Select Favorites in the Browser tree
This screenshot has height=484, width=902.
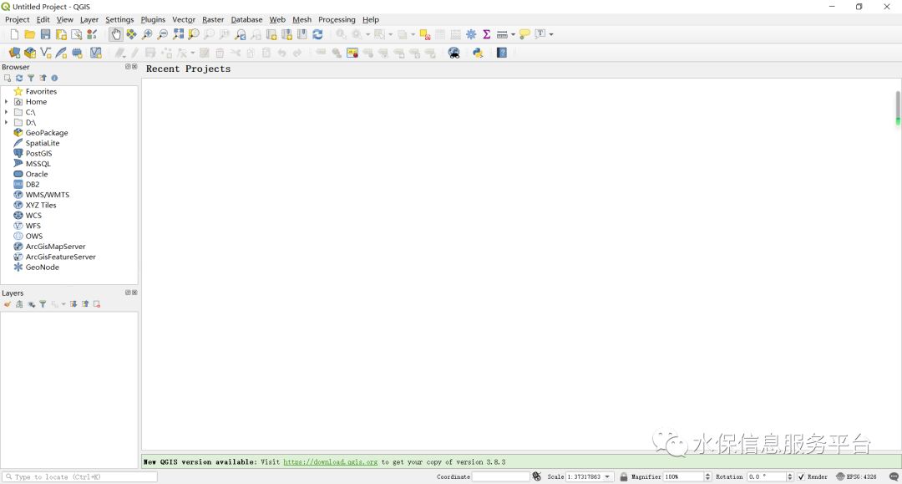(x=41, y=91)
